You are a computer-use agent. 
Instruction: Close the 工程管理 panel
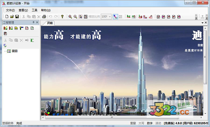[x=37, y=22]
